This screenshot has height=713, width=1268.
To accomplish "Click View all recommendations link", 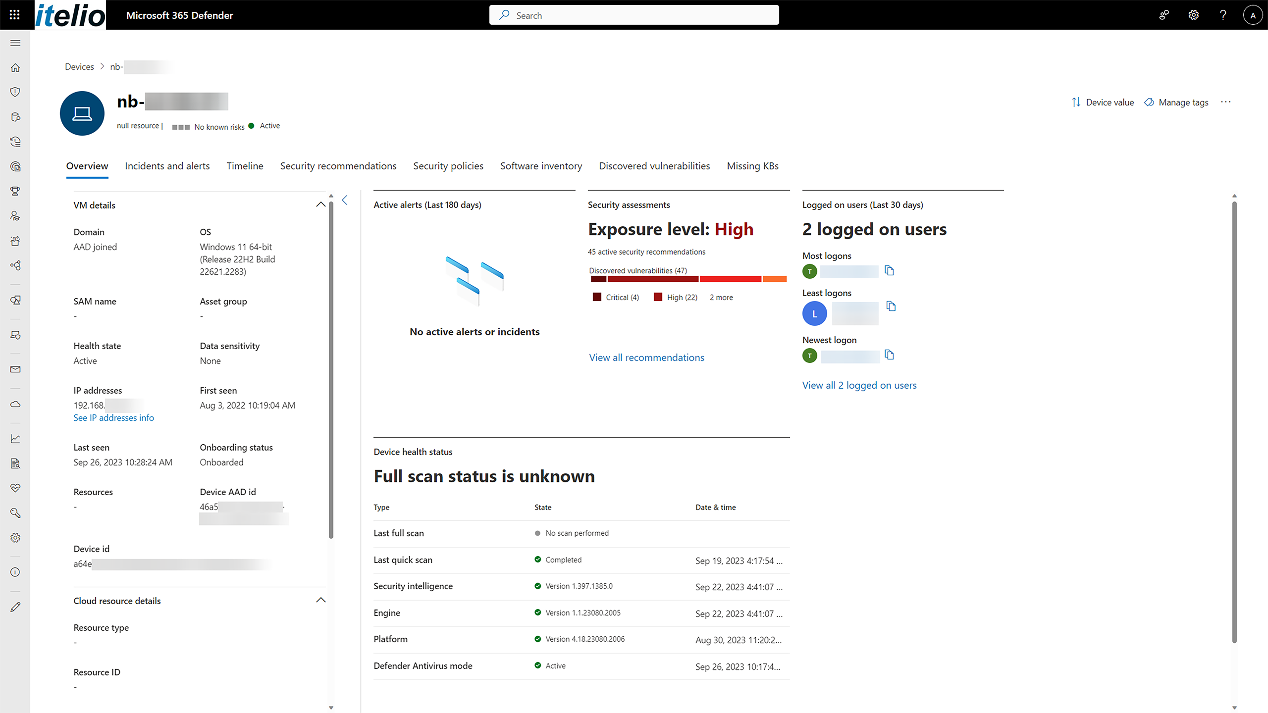I will (646, 357).
